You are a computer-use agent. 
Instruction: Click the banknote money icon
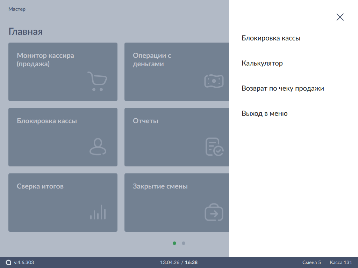[214, 81]
